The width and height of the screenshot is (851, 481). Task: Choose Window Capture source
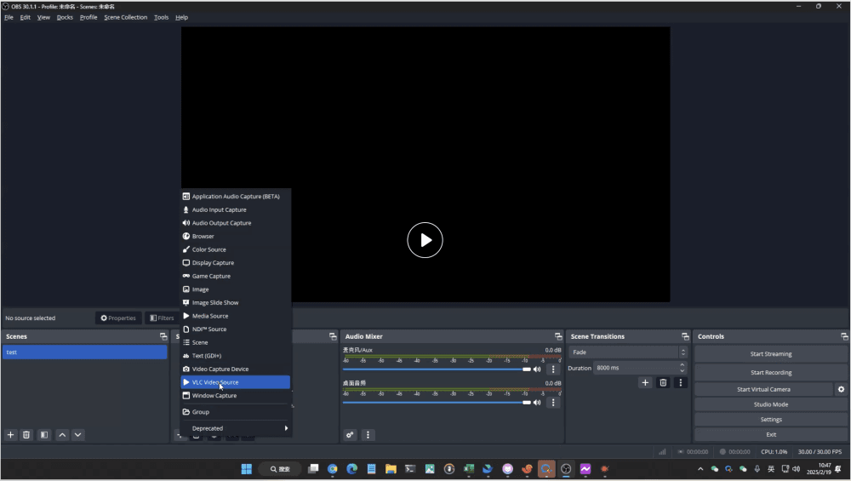pos(236,396)
